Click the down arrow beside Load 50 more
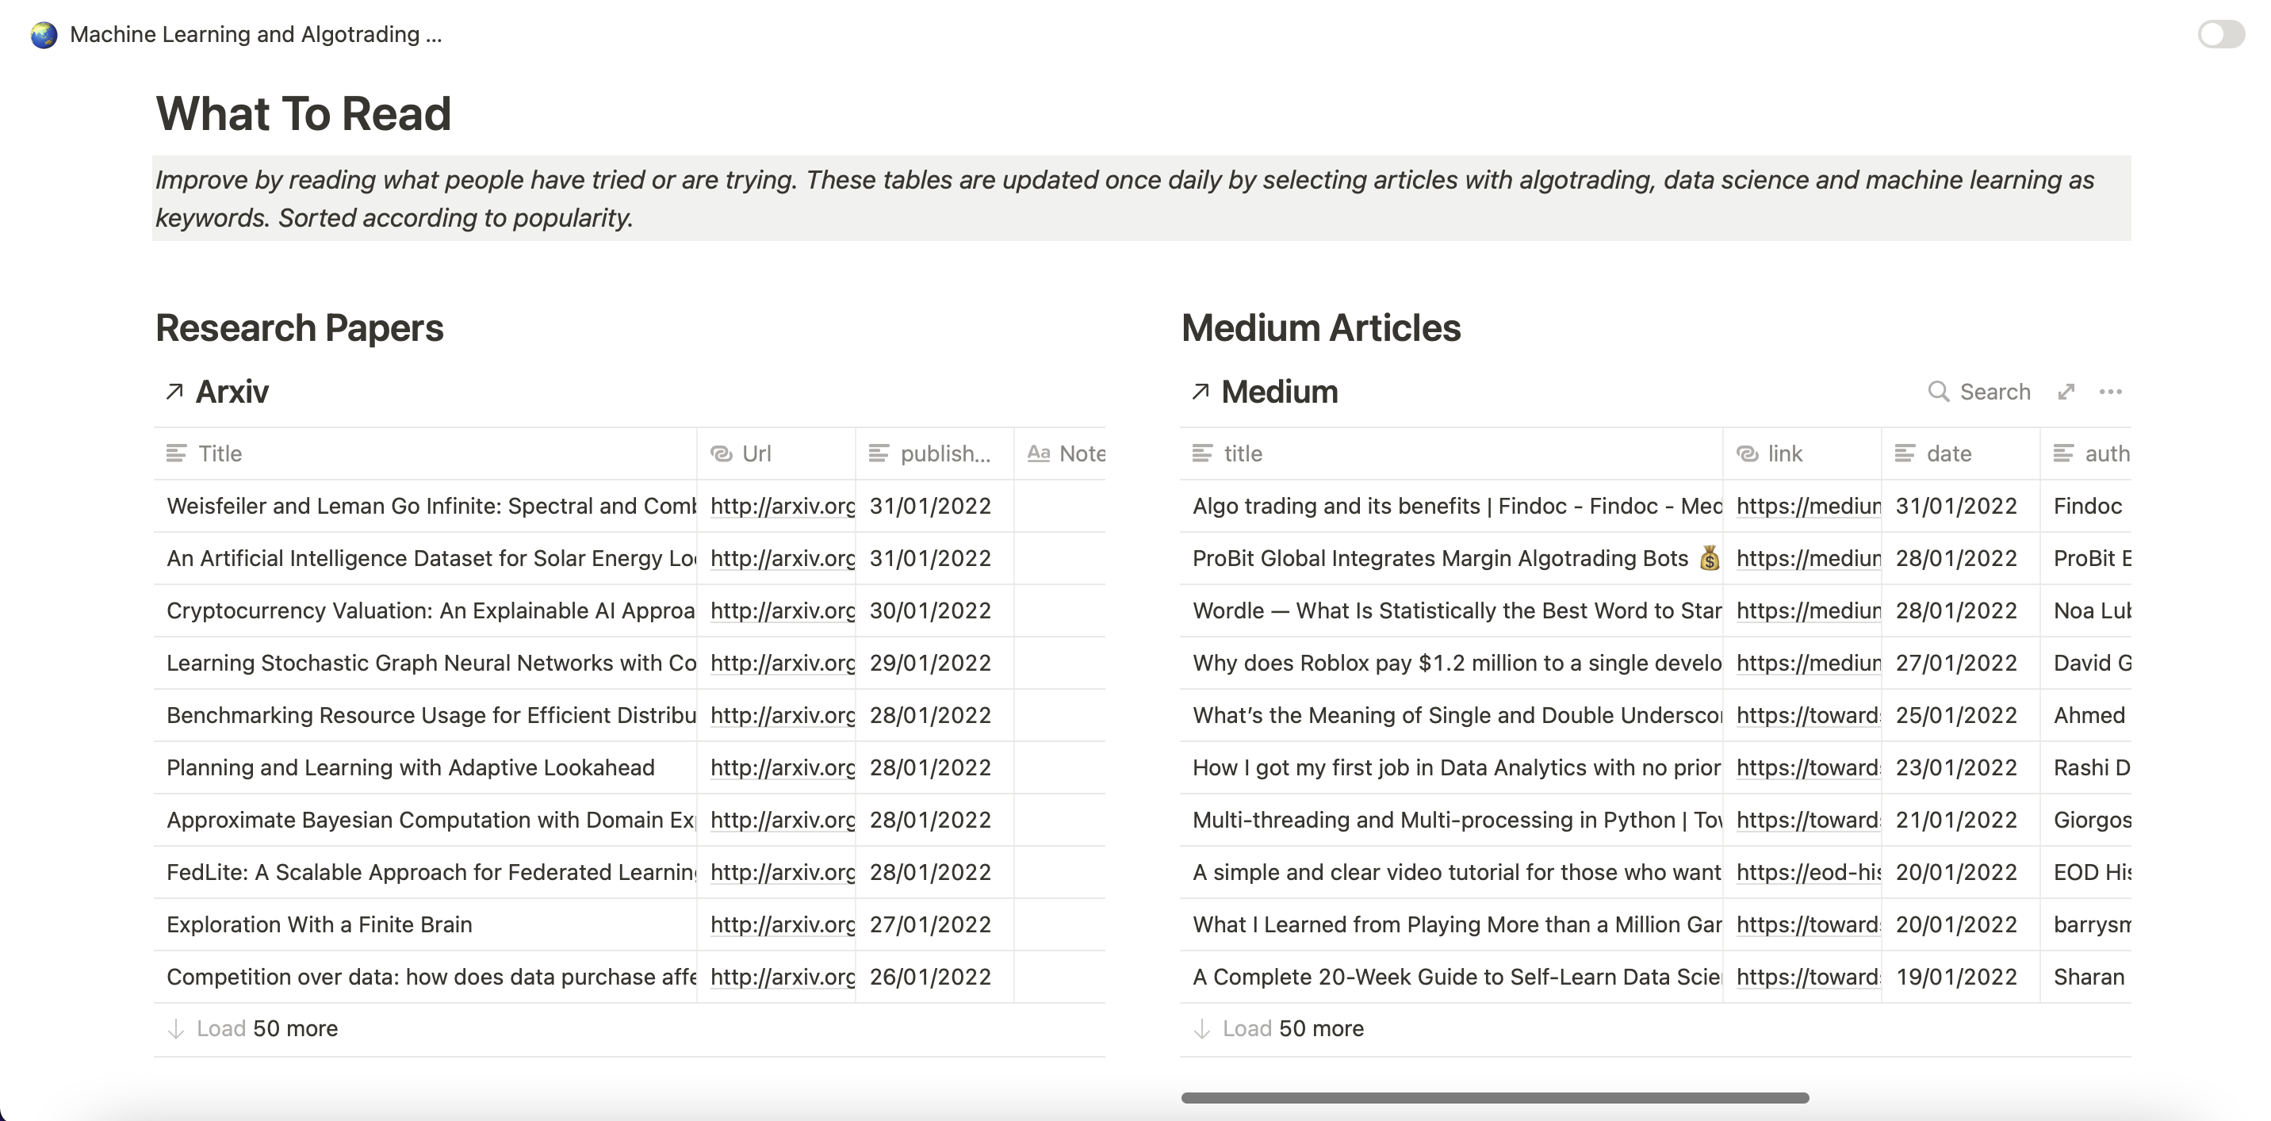2271x1121 pixels. (175, 1027)
